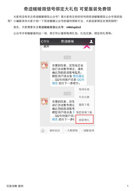Click the nikkiup2u3 account name text
This screenshot has width=135, height=191.
pos(74,27)
